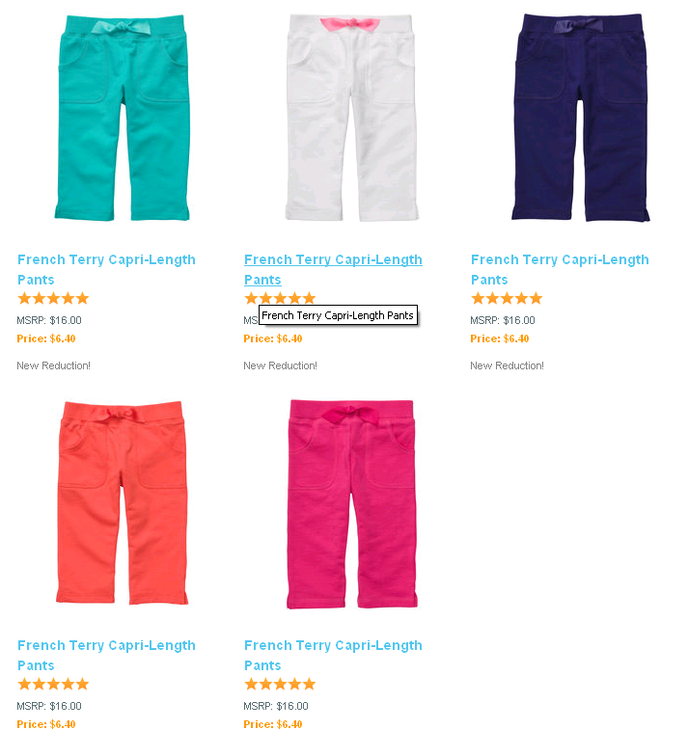Click the star rating under coral pants

tap(53, 684)
